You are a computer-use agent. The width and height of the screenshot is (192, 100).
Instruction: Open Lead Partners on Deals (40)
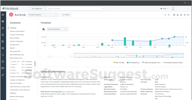point(20,87)
